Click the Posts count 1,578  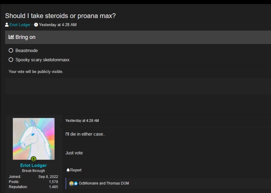click(x=54, y=182)
